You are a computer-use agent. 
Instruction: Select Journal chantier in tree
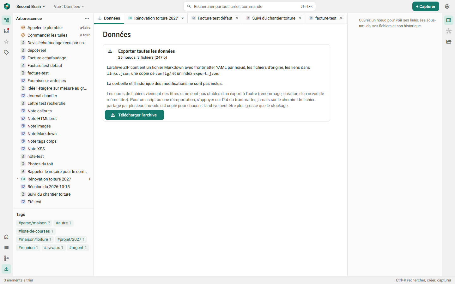tap(54, 96)
